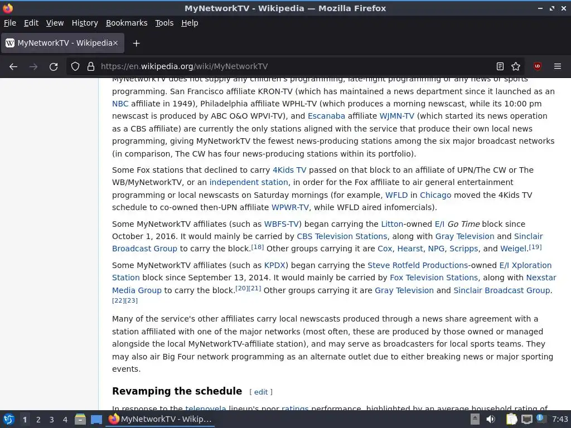Open Firefox hamburger application menu
Screen dimensions: 571x428
[558, 66]
